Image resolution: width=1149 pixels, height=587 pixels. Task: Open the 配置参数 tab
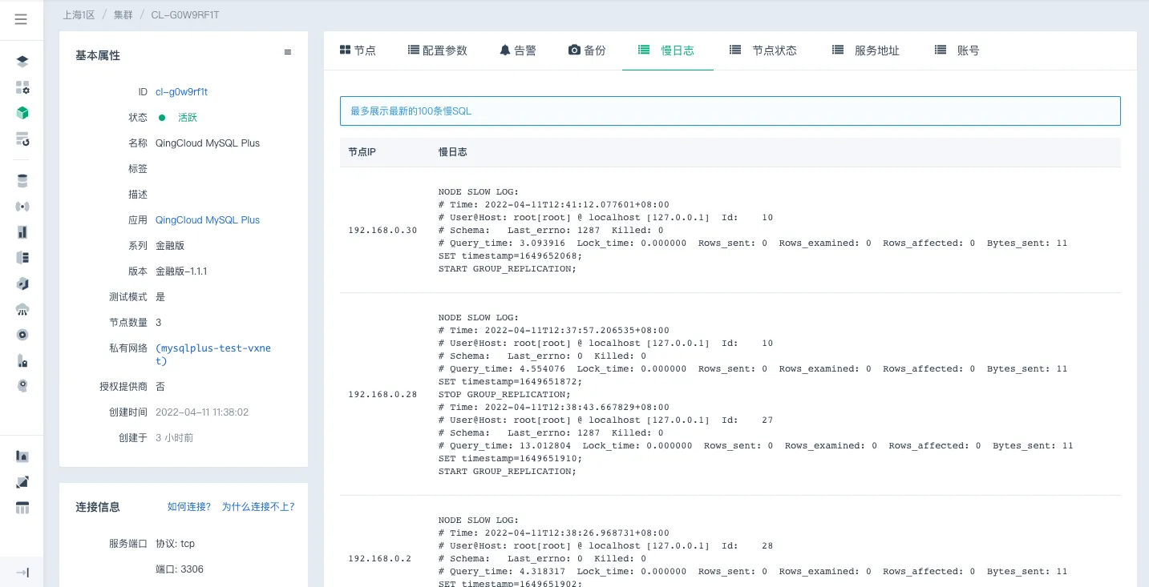click(437, 50)
